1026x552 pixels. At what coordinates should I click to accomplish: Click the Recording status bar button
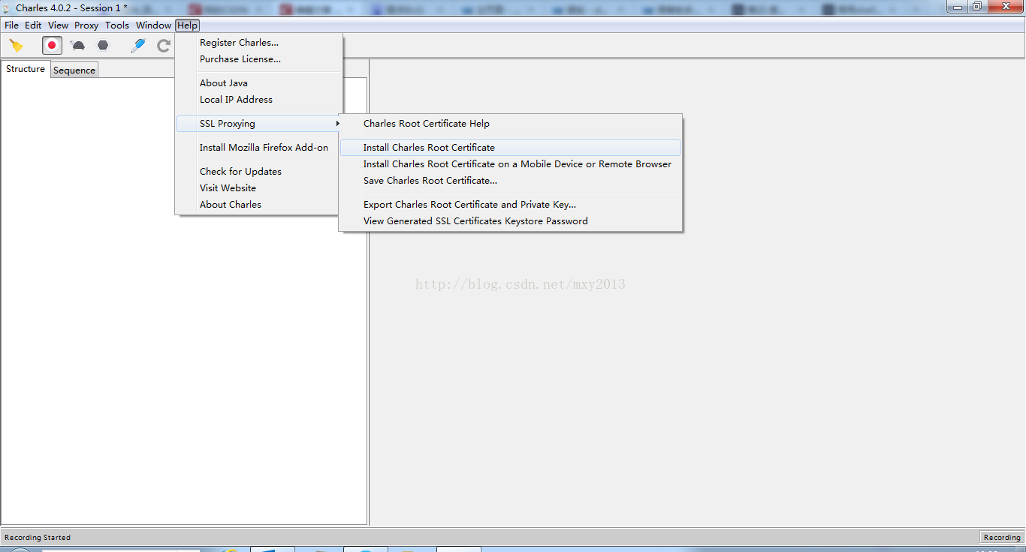1002,537
